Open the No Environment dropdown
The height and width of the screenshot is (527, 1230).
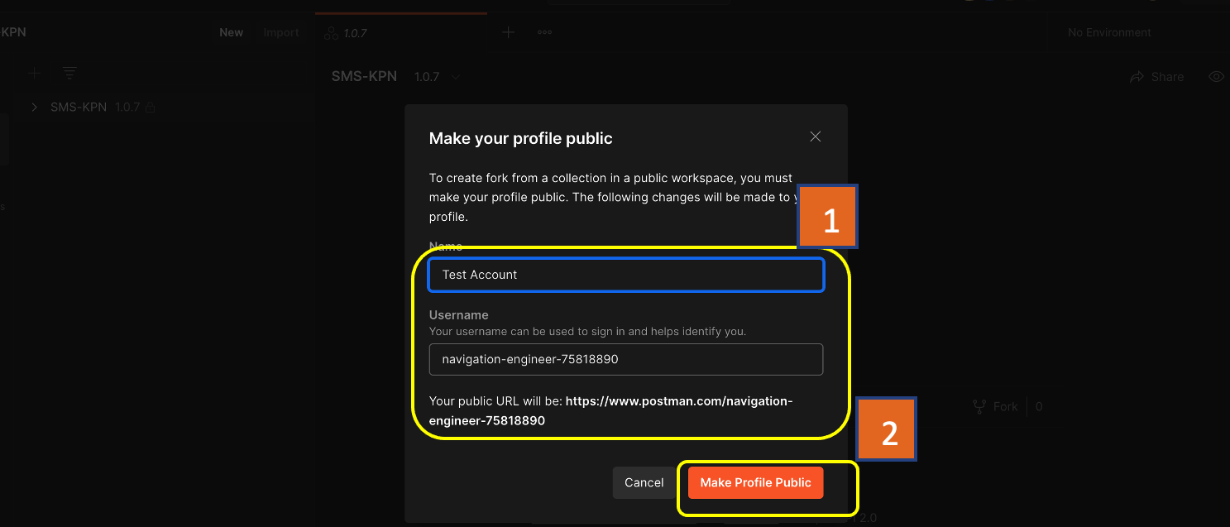click(1109, 32)
